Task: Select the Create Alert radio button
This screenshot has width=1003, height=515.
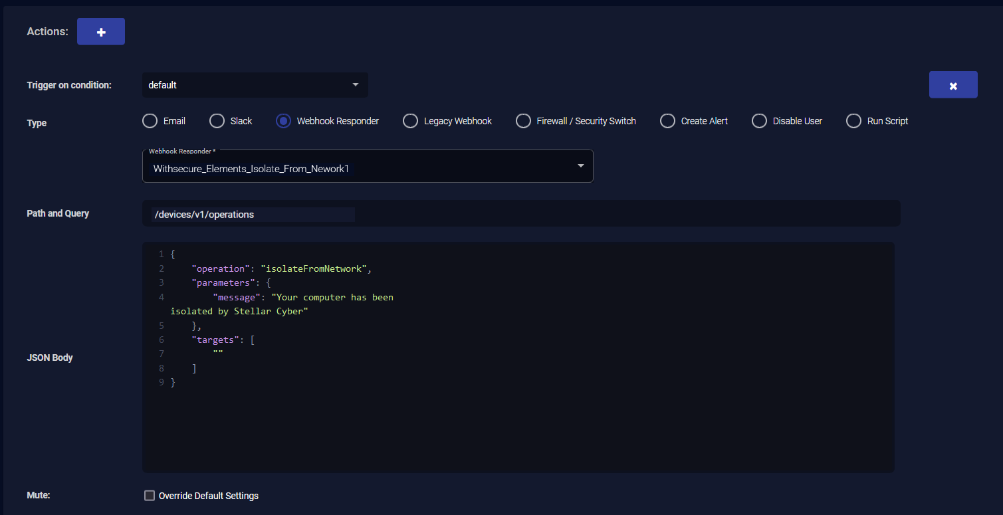Action: (667, 121)
